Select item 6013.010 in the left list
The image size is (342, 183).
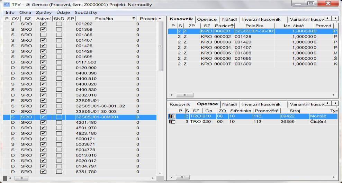(x=80, y=155)
